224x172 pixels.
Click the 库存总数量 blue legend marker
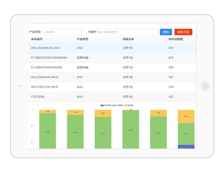click(102, 105)
